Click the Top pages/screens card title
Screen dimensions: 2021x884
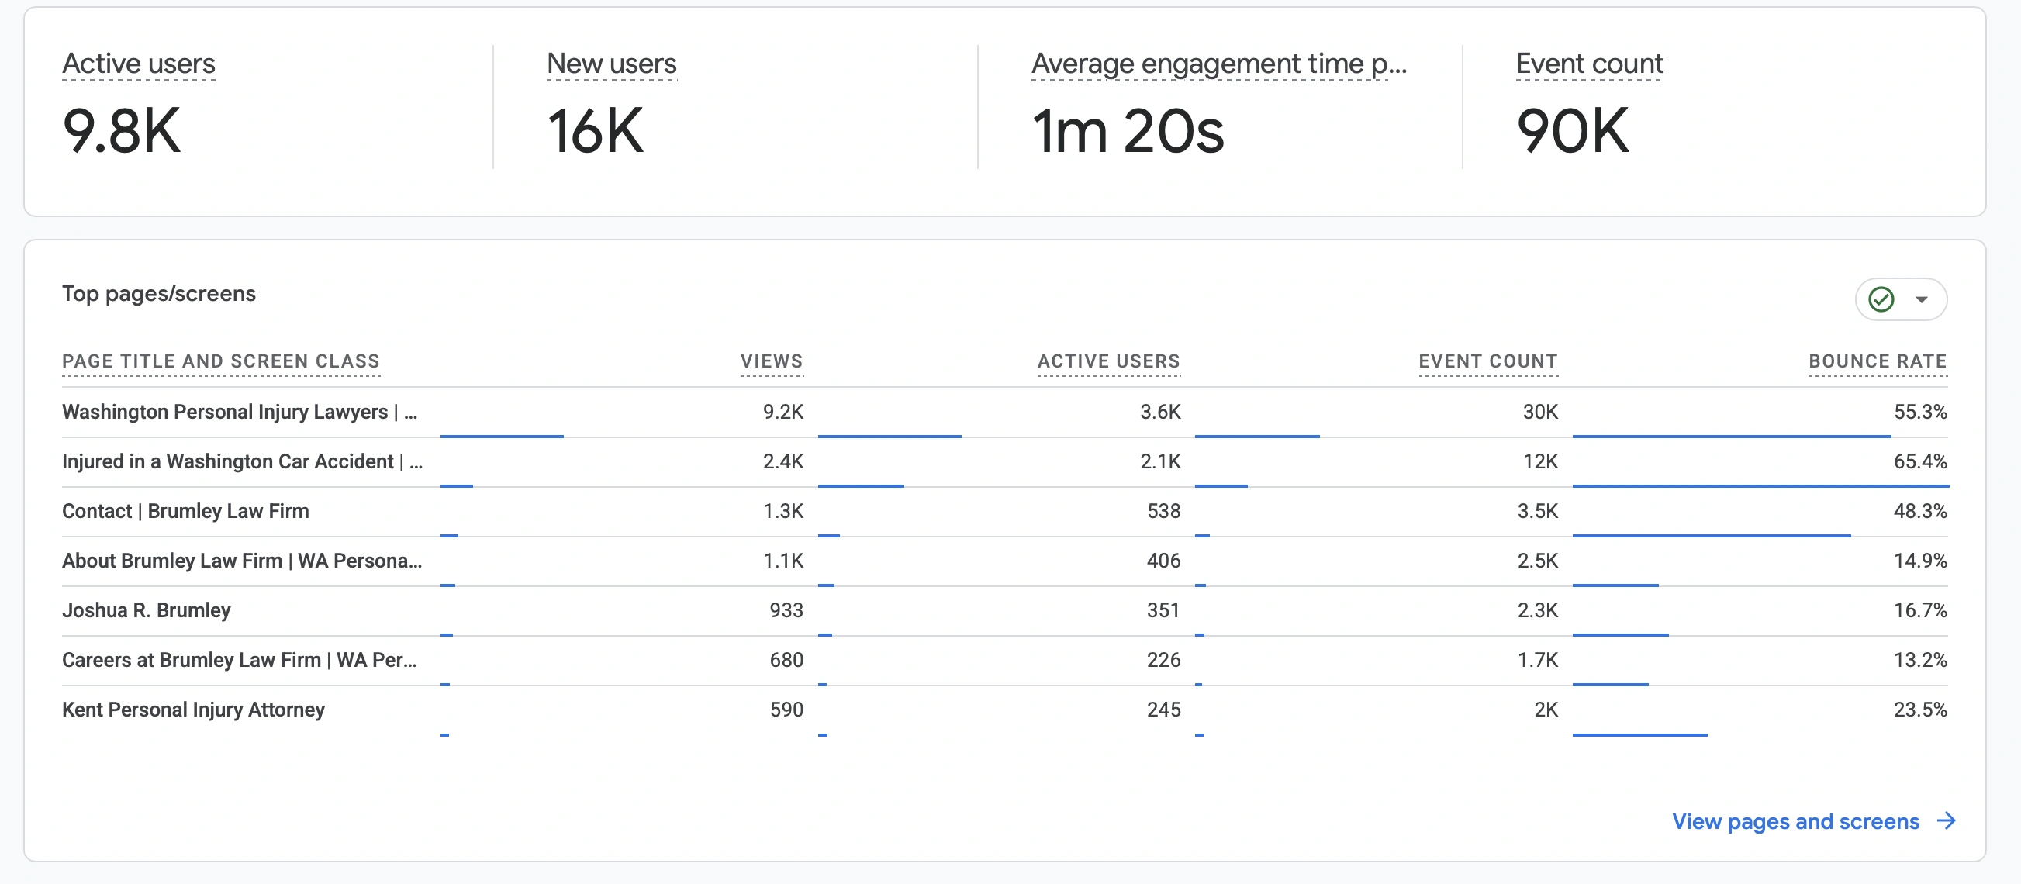pos(158,293)
